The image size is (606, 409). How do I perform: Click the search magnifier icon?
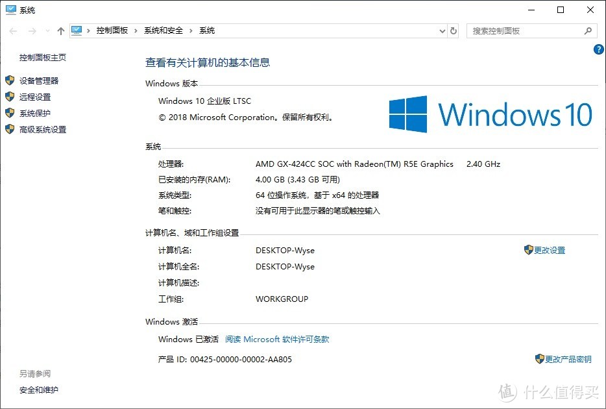[x=588, y=31]
